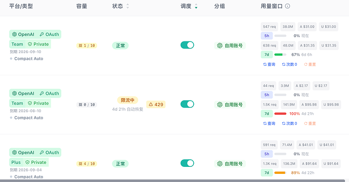The height and width of the screenshot is (182, 349).
Task: Sort the table by 状态 column arrows
Action: tap(127, 6)
